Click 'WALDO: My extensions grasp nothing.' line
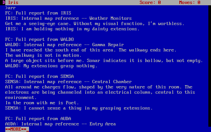Image resolution: width=211 pixels, height=132 pixels. point(51,66)
